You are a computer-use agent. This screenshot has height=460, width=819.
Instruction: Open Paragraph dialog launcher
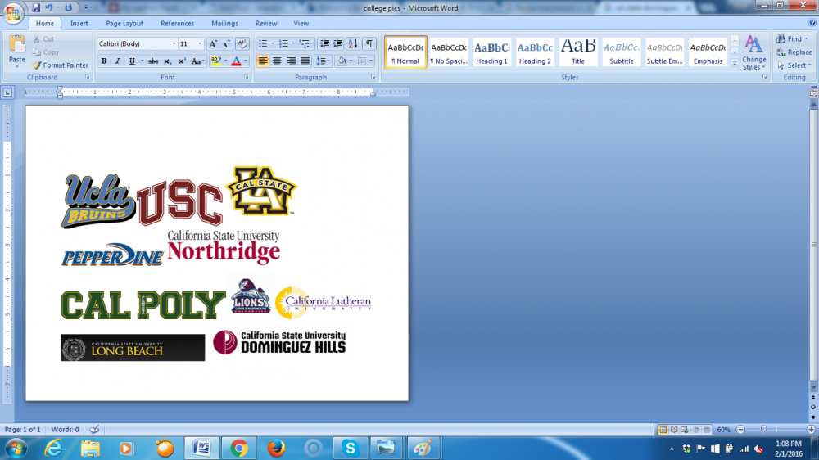373,77
